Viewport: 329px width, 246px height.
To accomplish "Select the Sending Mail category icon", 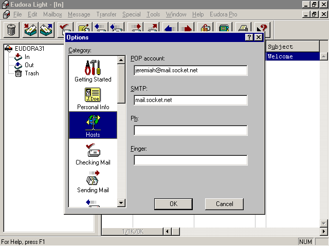I will pyautogui.click(x=93, y=181).
